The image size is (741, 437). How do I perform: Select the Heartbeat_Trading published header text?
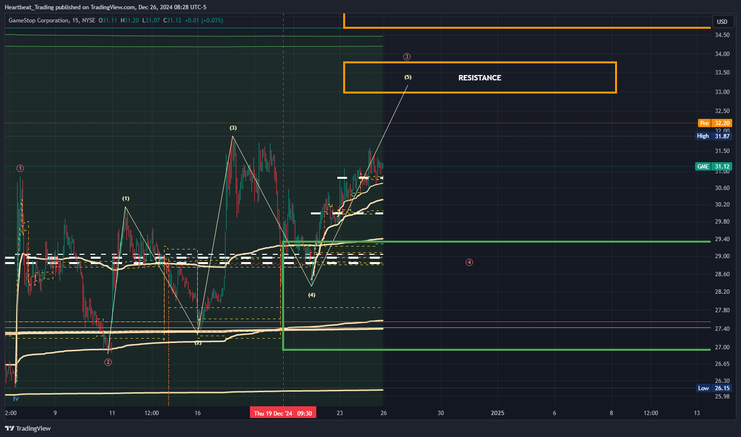[105, 7]
